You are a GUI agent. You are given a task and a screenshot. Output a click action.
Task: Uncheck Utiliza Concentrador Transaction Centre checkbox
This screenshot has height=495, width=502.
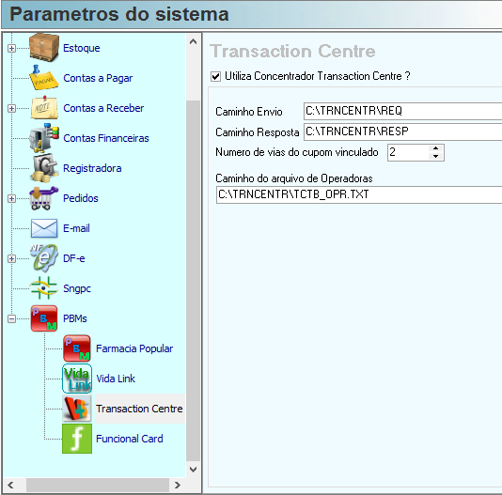pyautogui.click(x=216, y=76)
